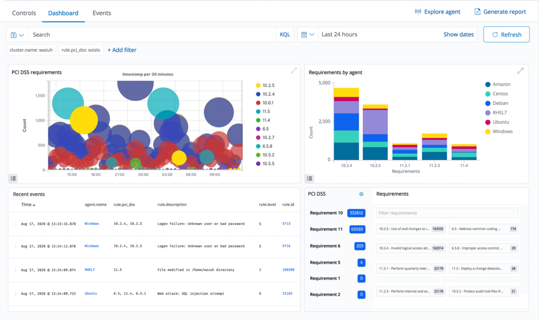Click the Explore agent signal icon
Viewport: 539px width, 320px height.
point(418,12)
